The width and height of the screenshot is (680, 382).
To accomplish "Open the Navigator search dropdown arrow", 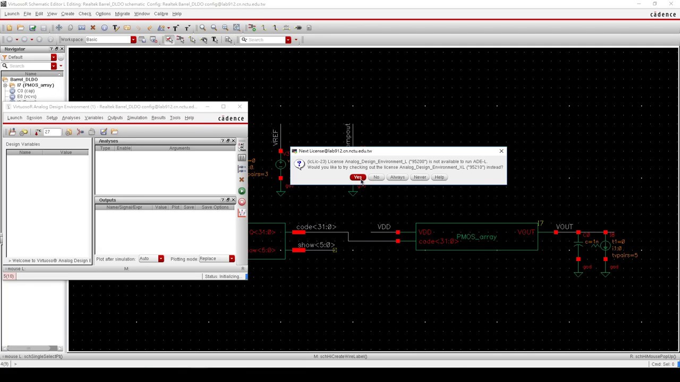I will pos(54,66).
